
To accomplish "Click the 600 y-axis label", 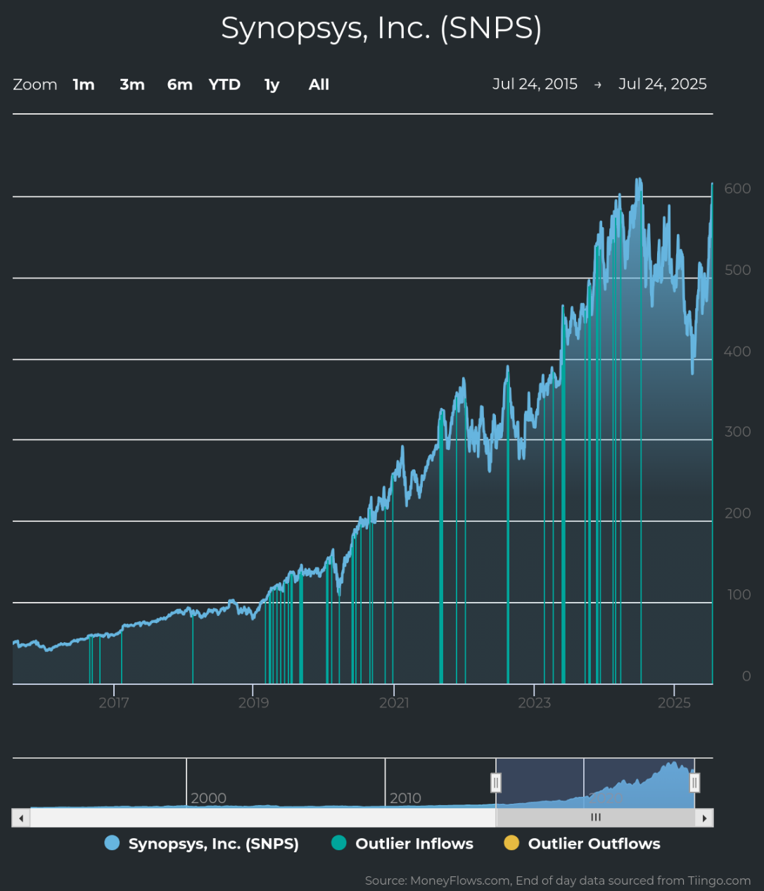I will pyautogui.click(x=738, y=188).
